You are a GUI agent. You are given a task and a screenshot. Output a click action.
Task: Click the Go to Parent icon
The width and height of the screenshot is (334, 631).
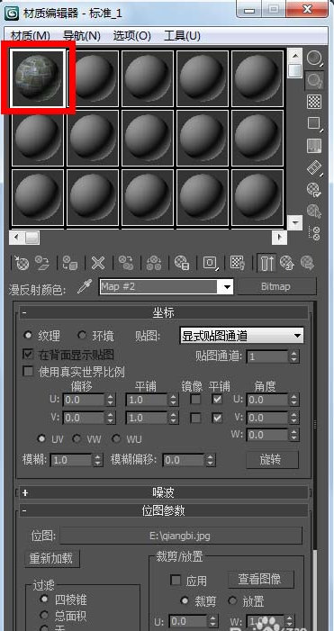[287, 263]
